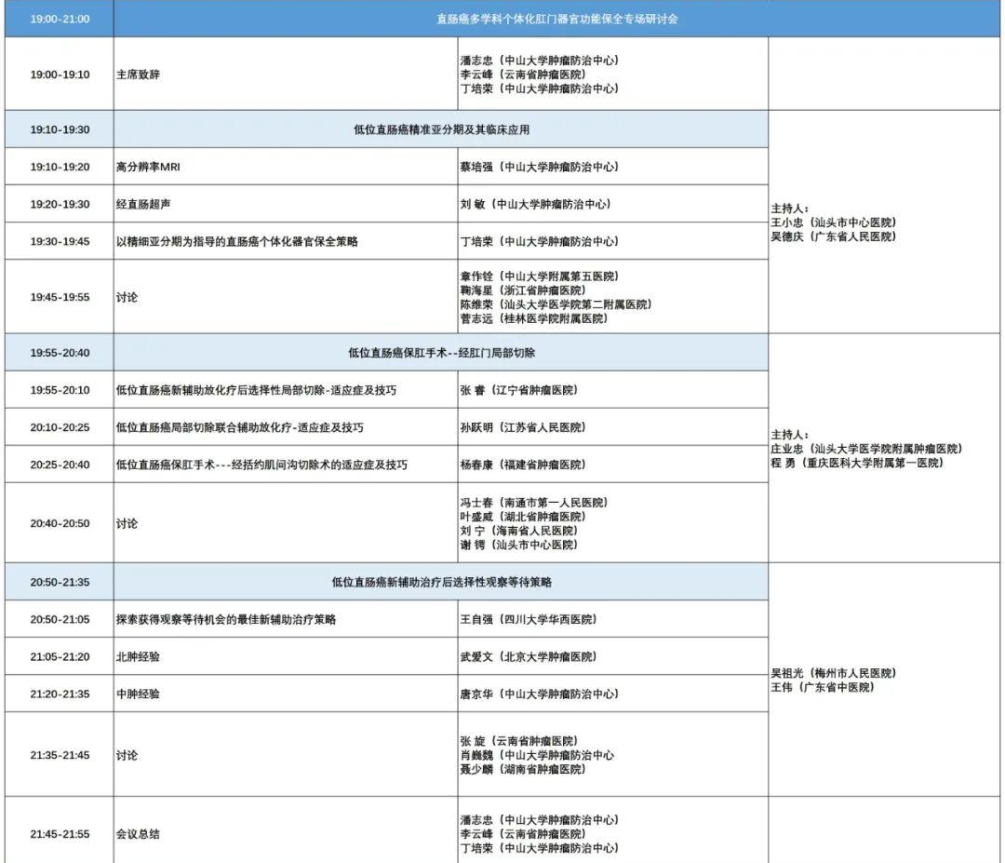Click topic 低位直肠癌新辅助放化疗后选择性局部切除-适应症及技巧

click(257, 390)
